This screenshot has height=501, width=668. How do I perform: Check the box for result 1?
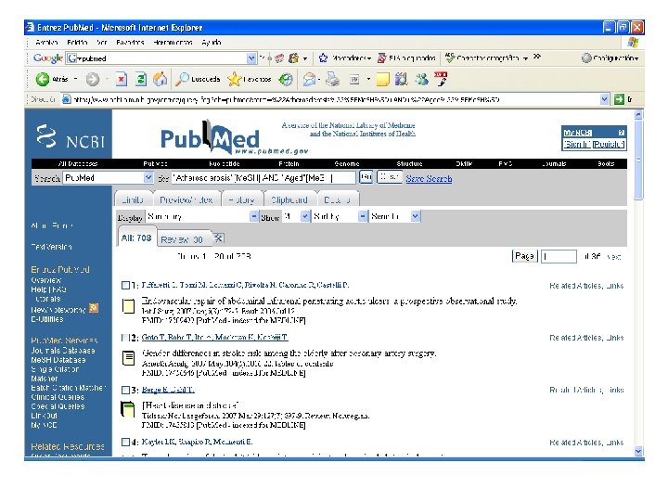tap(125, 285)
